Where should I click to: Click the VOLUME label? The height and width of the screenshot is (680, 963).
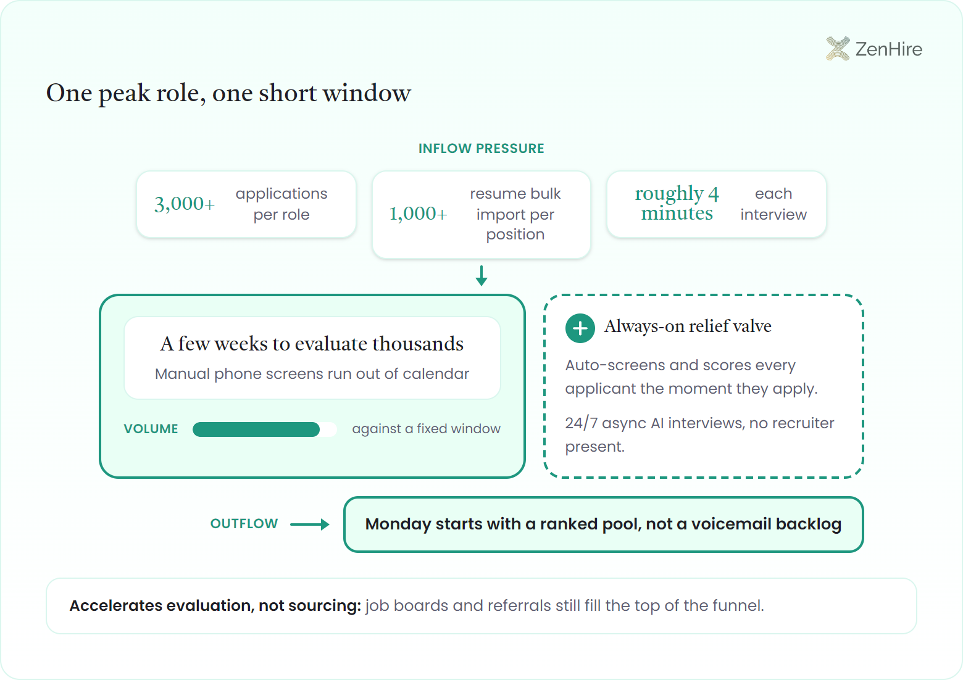151,429
